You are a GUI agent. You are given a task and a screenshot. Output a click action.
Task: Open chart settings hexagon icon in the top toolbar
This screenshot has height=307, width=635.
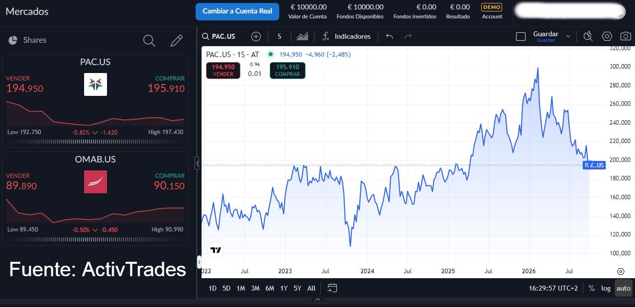click(x=607, y=36)
